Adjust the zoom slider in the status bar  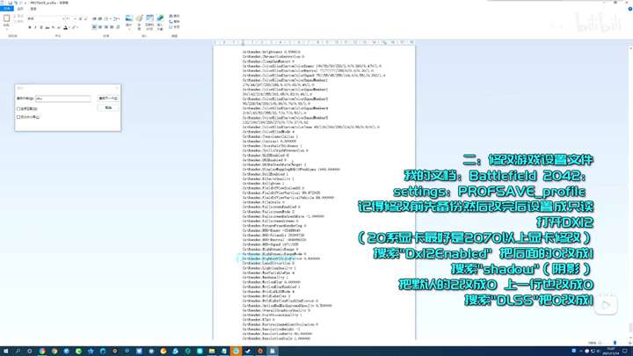(x=615, y=343)
